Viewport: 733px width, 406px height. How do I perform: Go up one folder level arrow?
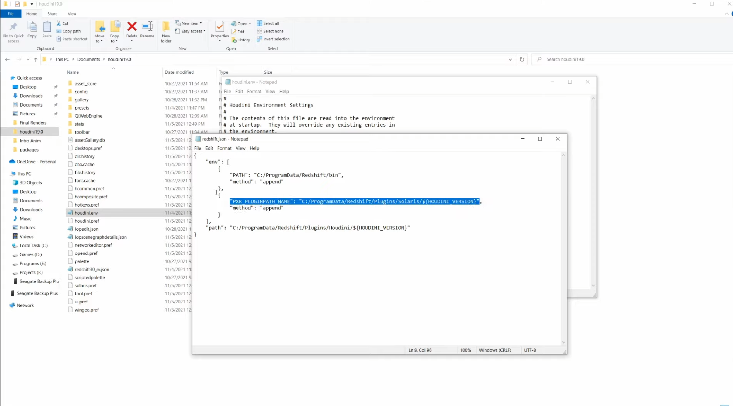pos(36,59)
